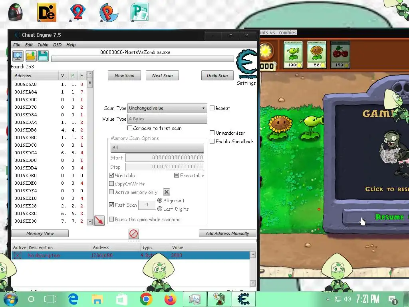Open the De desktop shortcut
This screenshot has width=409, height=307.
47,12
